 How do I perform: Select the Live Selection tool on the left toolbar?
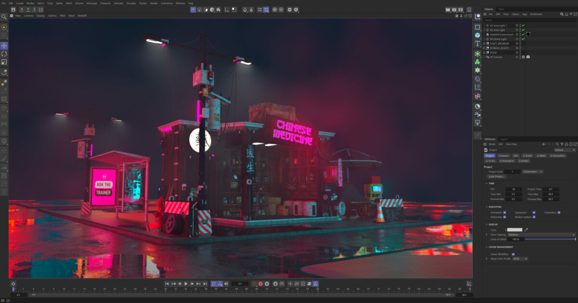tap(4, 27)
